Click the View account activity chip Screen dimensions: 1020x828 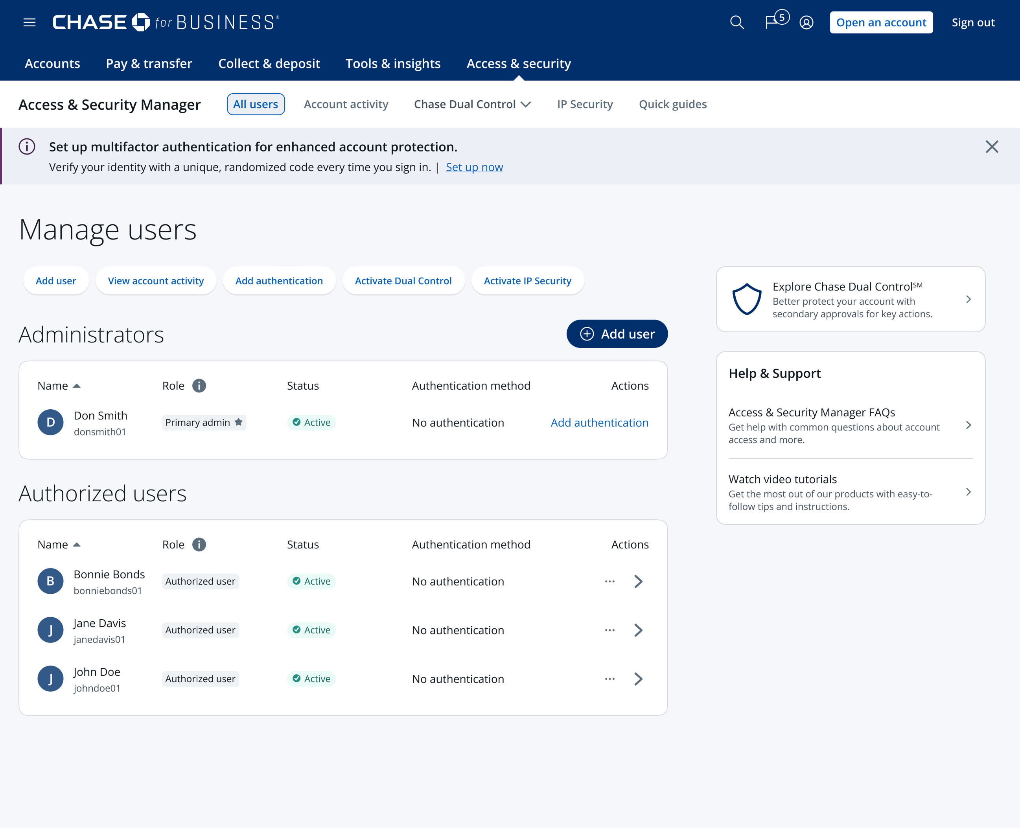156,280
